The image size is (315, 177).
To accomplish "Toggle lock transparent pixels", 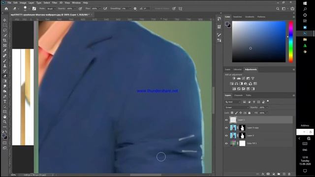I will 232,113.
